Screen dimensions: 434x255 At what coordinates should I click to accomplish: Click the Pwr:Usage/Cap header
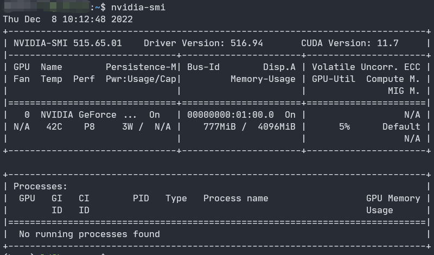point(141,79)
